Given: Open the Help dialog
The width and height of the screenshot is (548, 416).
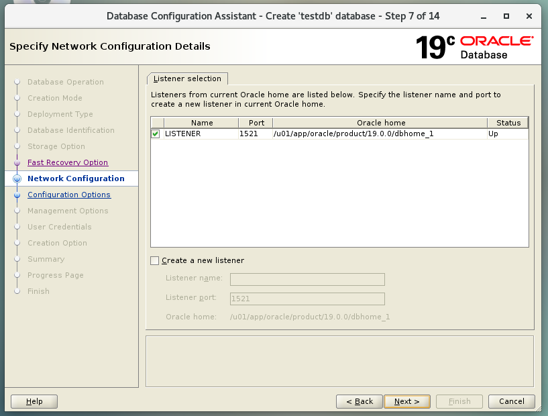Looking at the screenshot, I should (34, 401).
